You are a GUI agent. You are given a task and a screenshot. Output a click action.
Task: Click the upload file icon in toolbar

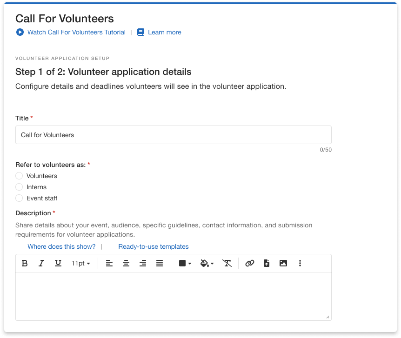[x=267, y=263]
